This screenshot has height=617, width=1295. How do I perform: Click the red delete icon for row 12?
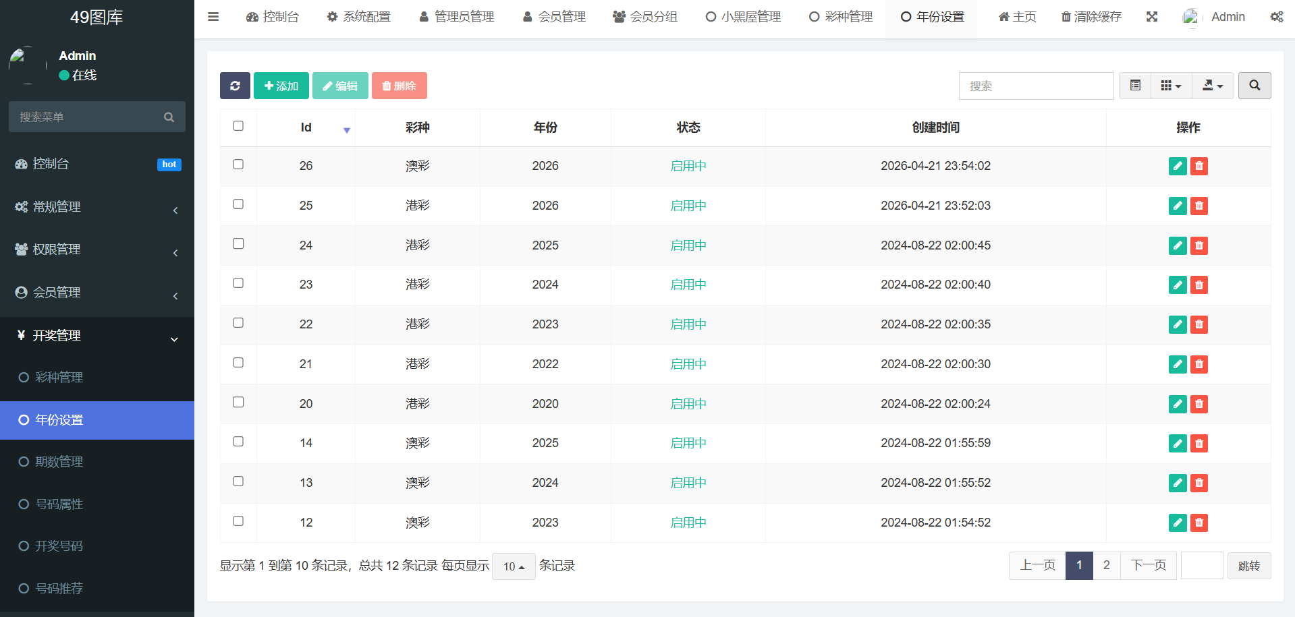pyautogui.click(x=1198, y=523)
